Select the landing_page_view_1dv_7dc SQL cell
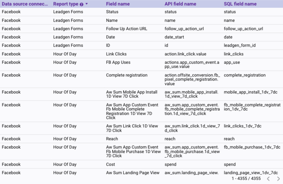This screenshot has width=283, height=184. (x=251, y=173)
